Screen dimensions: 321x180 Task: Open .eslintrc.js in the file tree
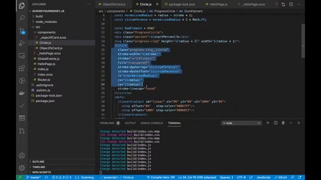pyautogui.click(x=43, y=90)
